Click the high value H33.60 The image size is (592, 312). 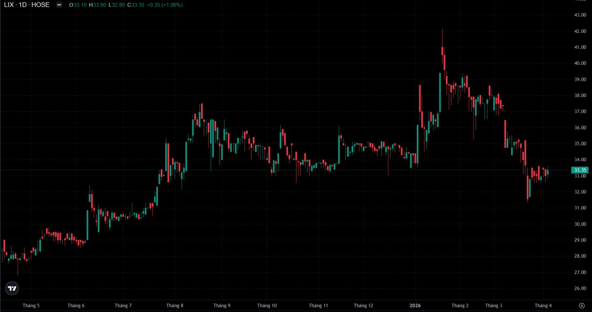(98, 5)
